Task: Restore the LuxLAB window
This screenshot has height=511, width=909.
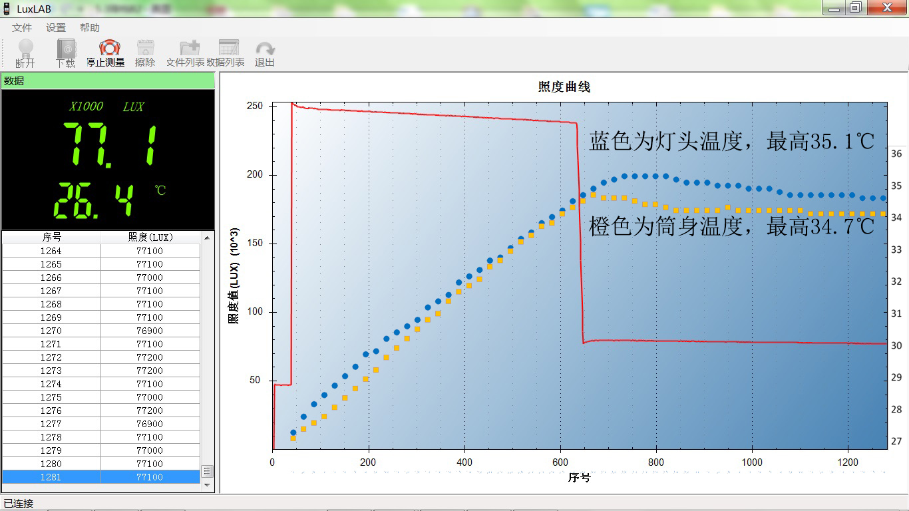Action: (856, 7)
